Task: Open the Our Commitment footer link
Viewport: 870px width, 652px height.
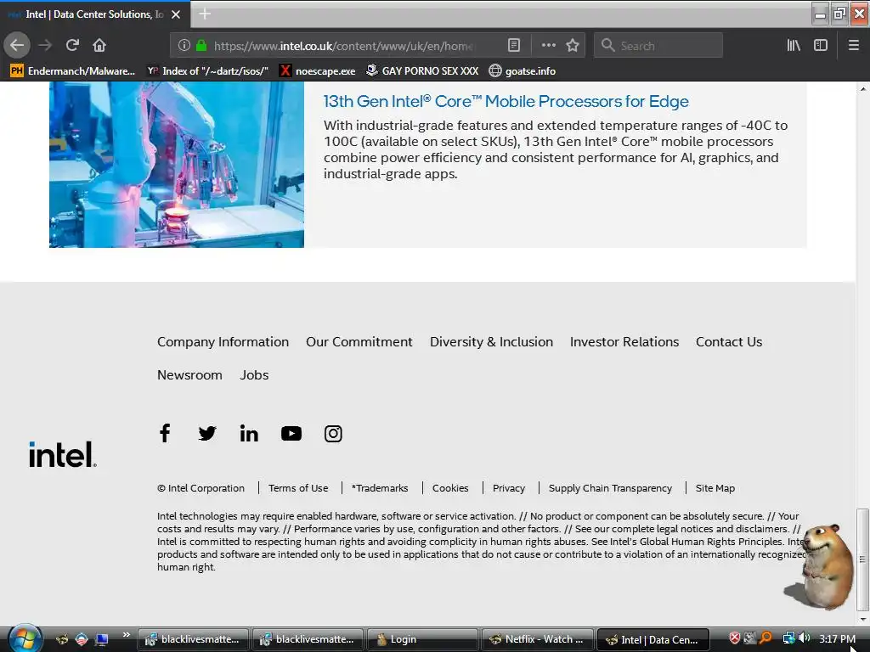Action: (359, 342)
